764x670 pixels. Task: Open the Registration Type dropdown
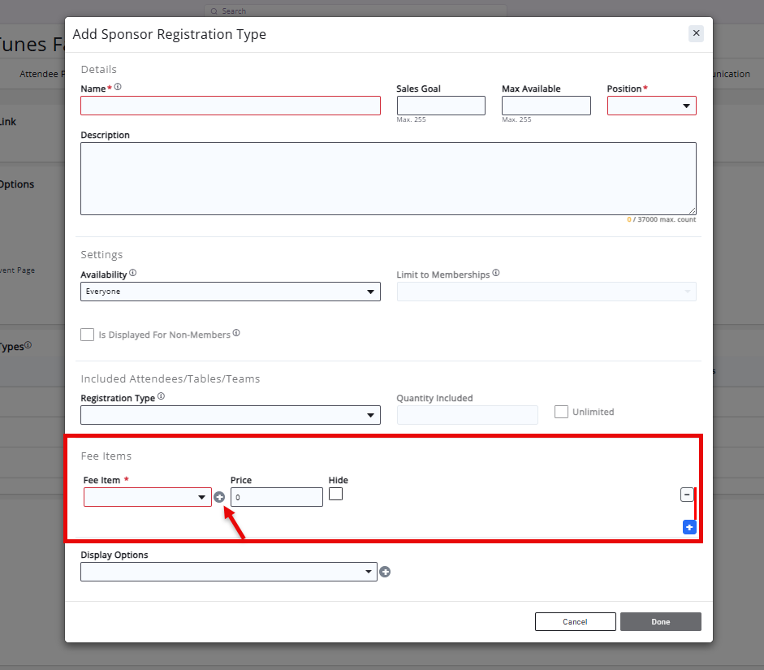coord(231,415)
